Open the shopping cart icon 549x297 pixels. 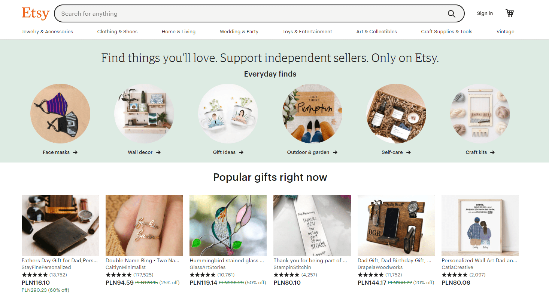pyautogui.click(x=509, y=13)
